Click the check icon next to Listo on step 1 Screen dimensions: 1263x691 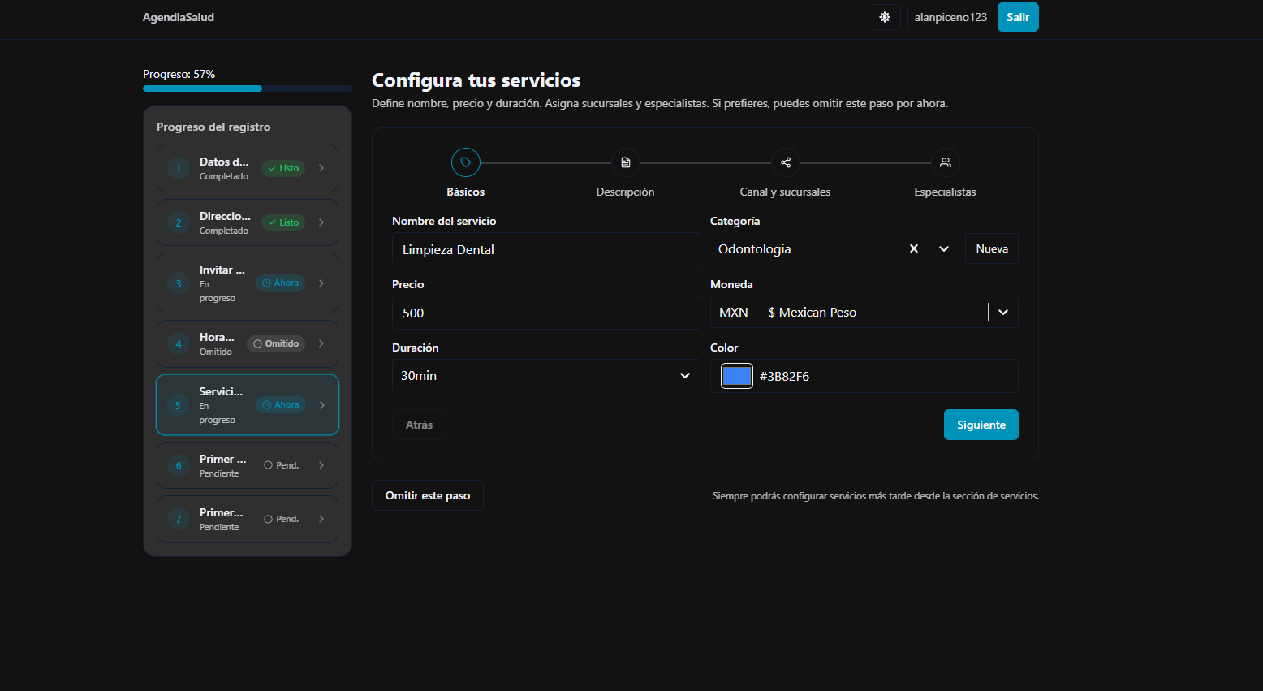[273, 168]
